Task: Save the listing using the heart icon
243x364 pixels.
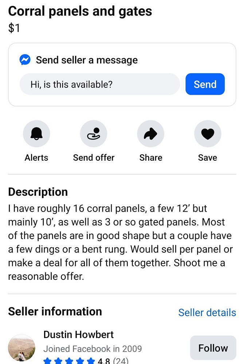Action: pos(208,134)
